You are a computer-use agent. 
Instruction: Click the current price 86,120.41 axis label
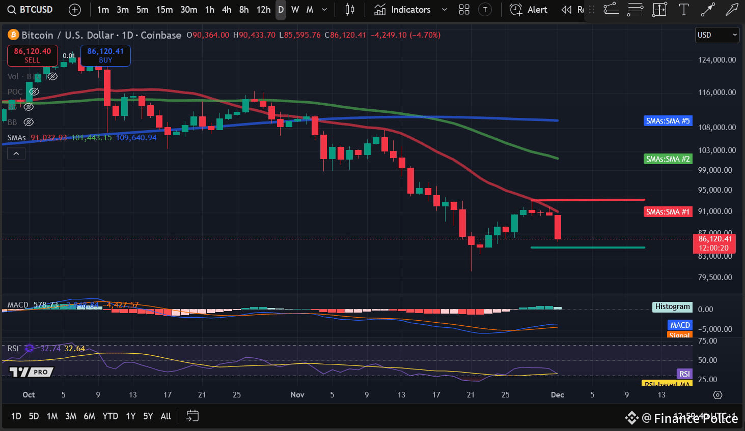715,243
